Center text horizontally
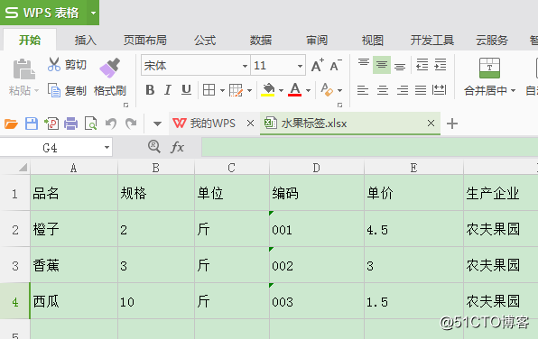Viewport: 538px width, 339px height. [x=383, y=90]
